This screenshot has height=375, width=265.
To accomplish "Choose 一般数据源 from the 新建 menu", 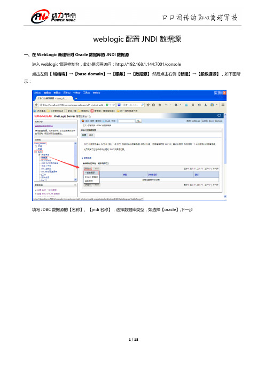I will tap(91, 173).
